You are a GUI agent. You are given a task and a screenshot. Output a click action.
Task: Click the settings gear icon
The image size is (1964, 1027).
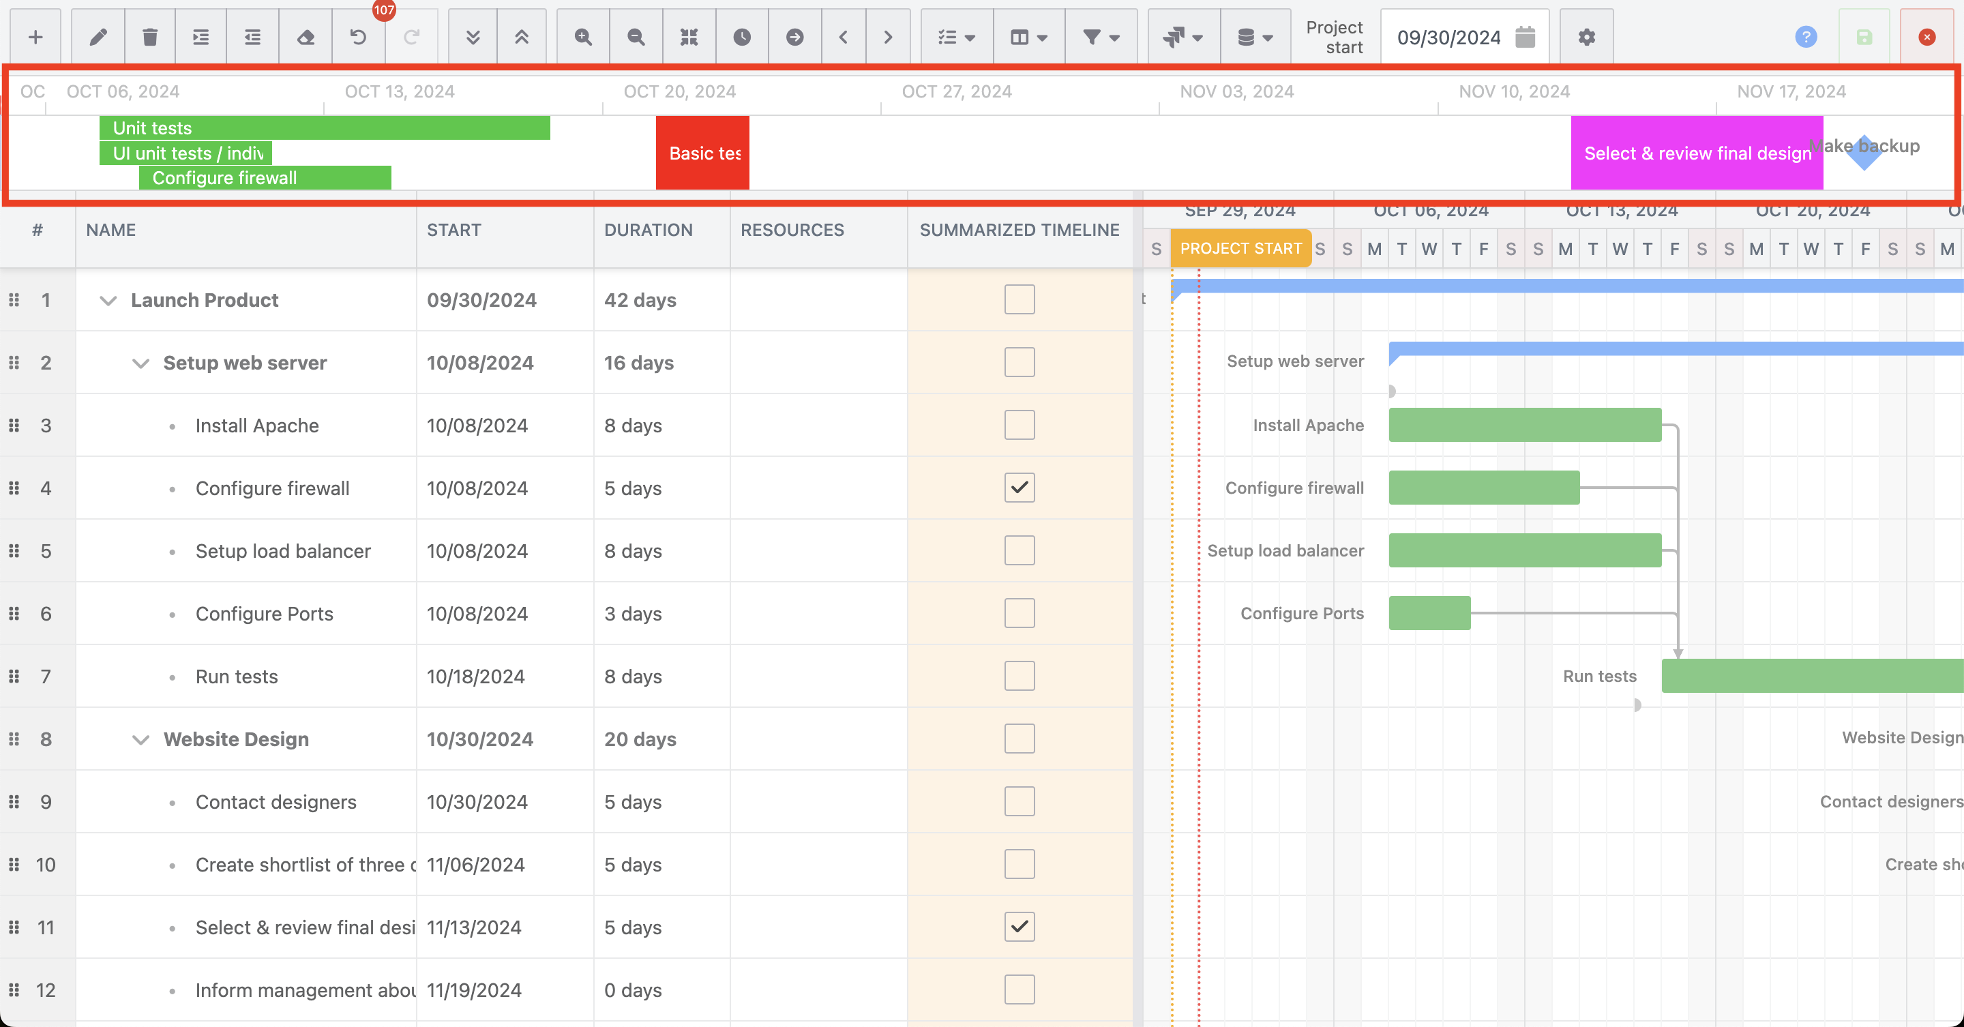(1587, 37)
